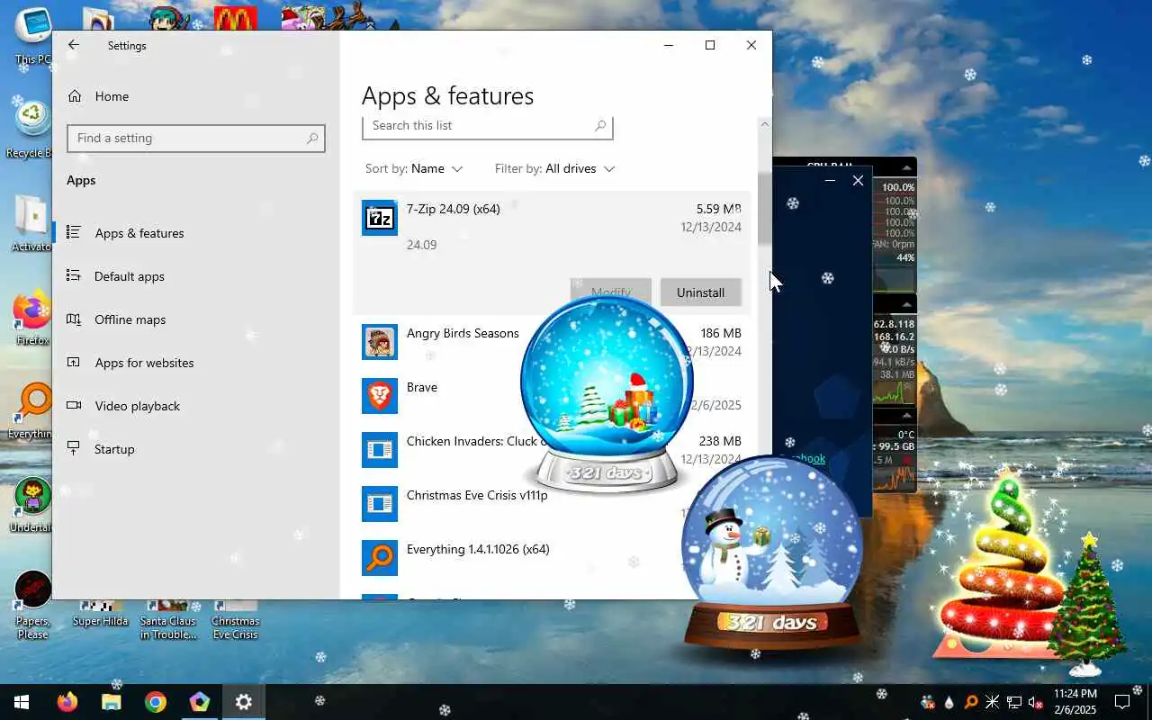Select Christmas Eve Crisis v111p entry
The image size is (1152, 720).
[x=477, y=495]
